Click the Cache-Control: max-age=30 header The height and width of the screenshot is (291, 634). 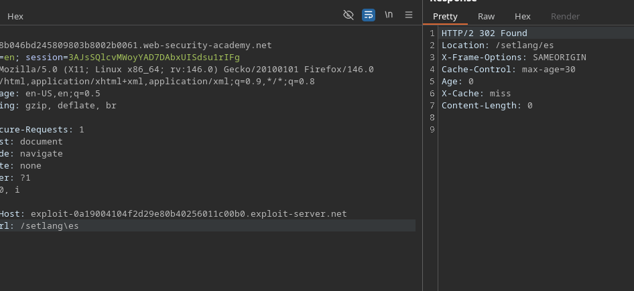[x=508, y=70]
